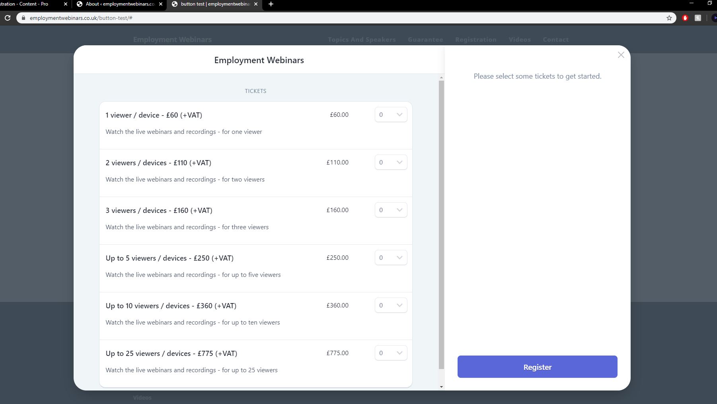Open the red shield browser extension
This screenshot has width=717, height=404.
(685, 18)
